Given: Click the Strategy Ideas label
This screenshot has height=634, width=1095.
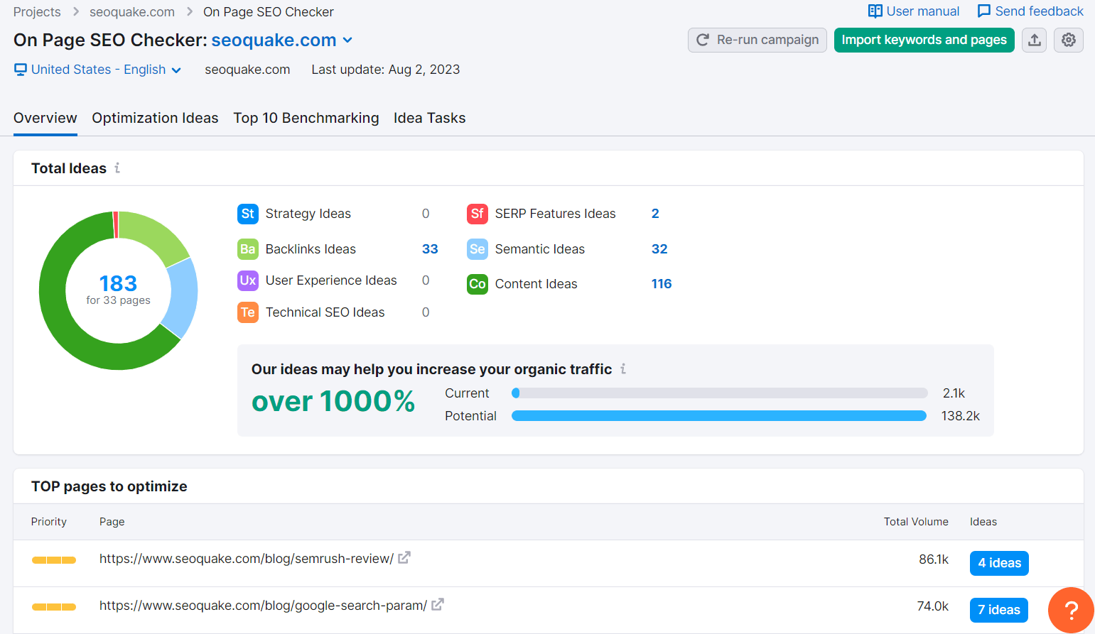Looking at the screenshot, I should click(x=308, y=214).
